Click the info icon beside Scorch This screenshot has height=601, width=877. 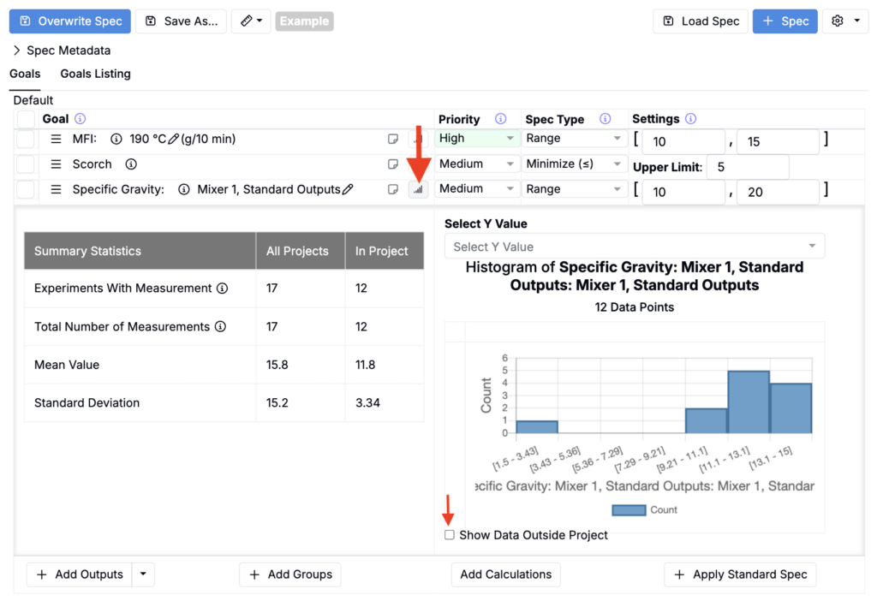click(131, 164)
